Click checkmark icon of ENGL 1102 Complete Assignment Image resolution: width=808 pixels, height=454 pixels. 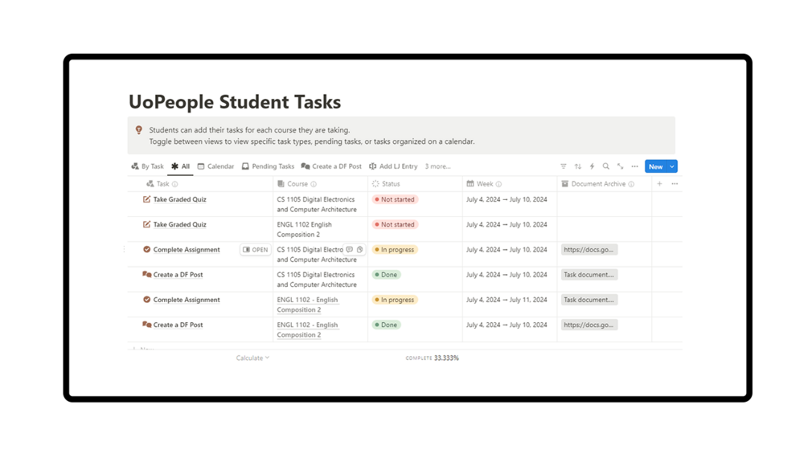pos(147,300)
